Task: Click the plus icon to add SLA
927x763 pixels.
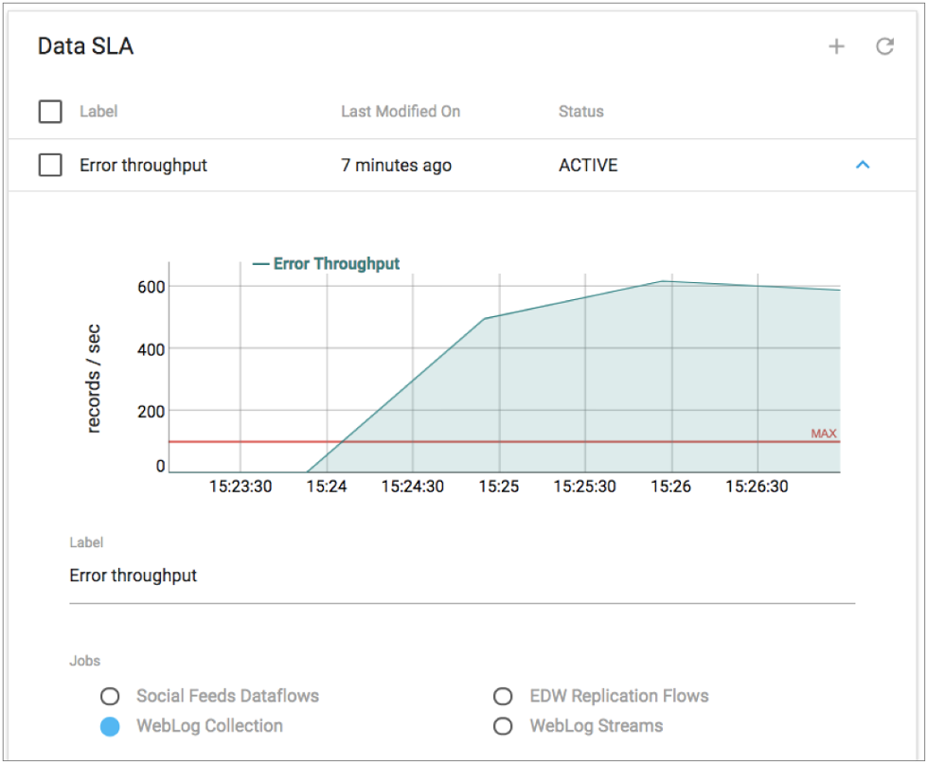Action: (x=836, y=46)
